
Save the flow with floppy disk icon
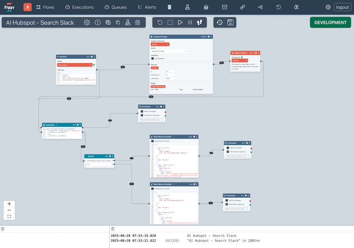[230, 22]
